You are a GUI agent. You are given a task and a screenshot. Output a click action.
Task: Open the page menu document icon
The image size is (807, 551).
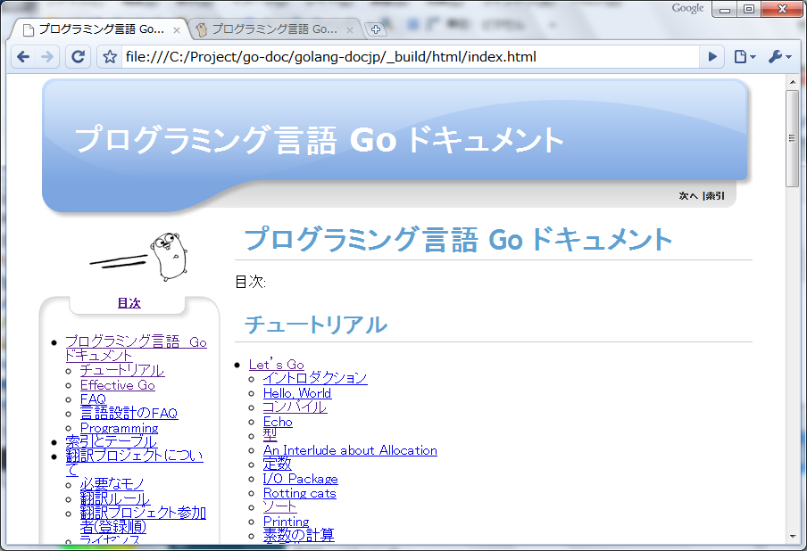coord(745,56)
